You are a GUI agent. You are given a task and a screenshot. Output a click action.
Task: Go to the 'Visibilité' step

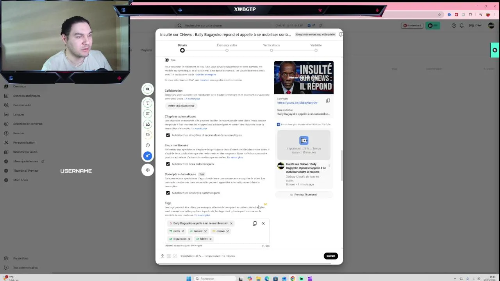tap(316, 48)
